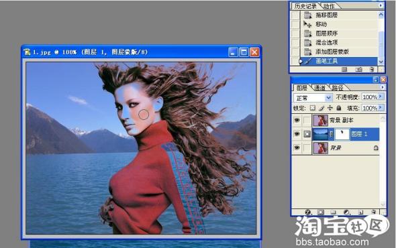396x248 pixels.
Task: Delete layer using the Layers panel trash icon
Action: [373, 212]
